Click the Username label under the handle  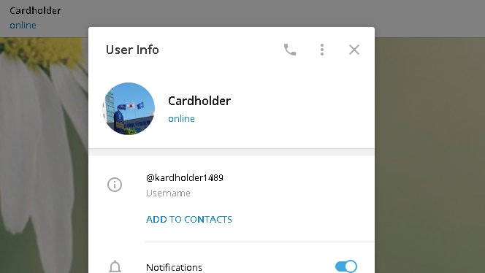point(168,193)
